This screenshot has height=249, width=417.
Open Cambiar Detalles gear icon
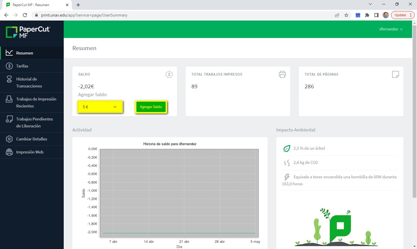click(9, 139)
